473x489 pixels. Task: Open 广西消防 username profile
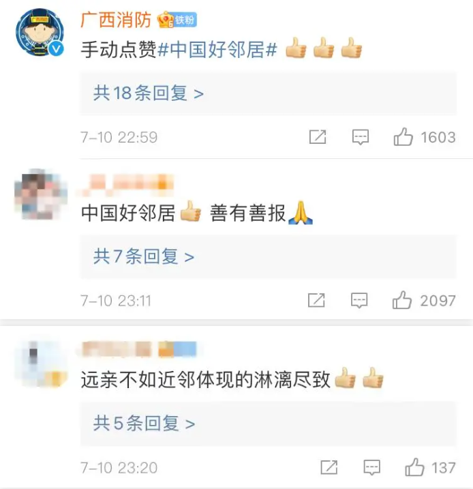(x=116, y=20)
